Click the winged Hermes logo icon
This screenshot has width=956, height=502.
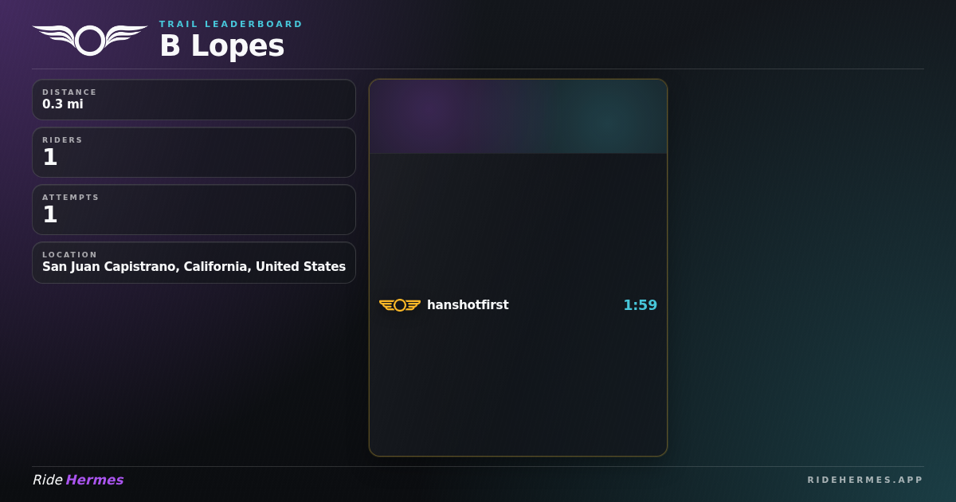[90, 40]
